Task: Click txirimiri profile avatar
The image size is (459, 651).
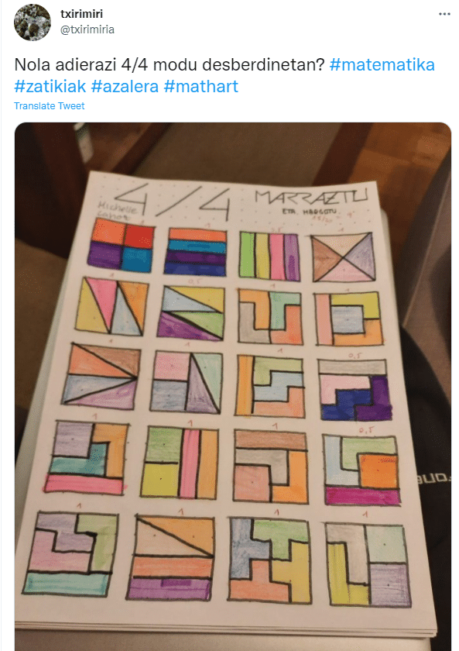Action: pos(33,22)
